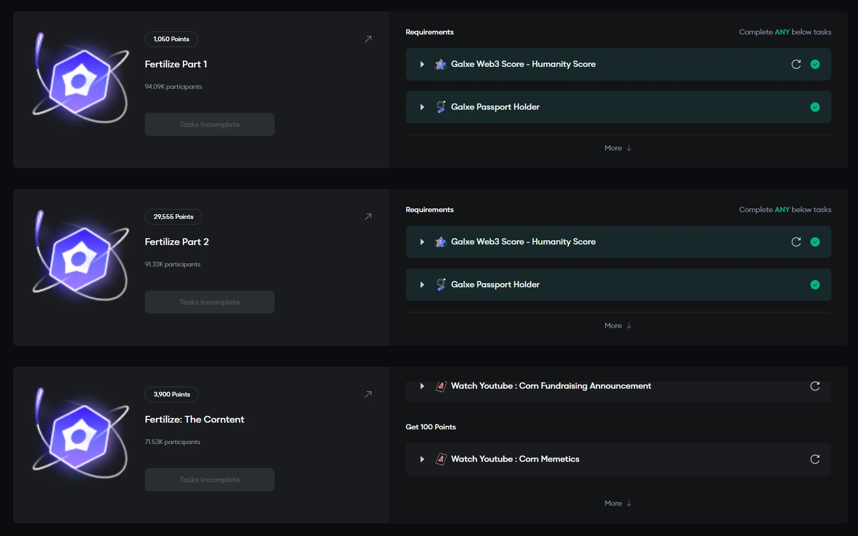
Task: Show more requirements for Fertilize Part 2
Action: point(617,326)
